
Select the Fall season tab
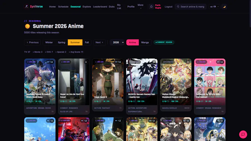coord(87,42)
